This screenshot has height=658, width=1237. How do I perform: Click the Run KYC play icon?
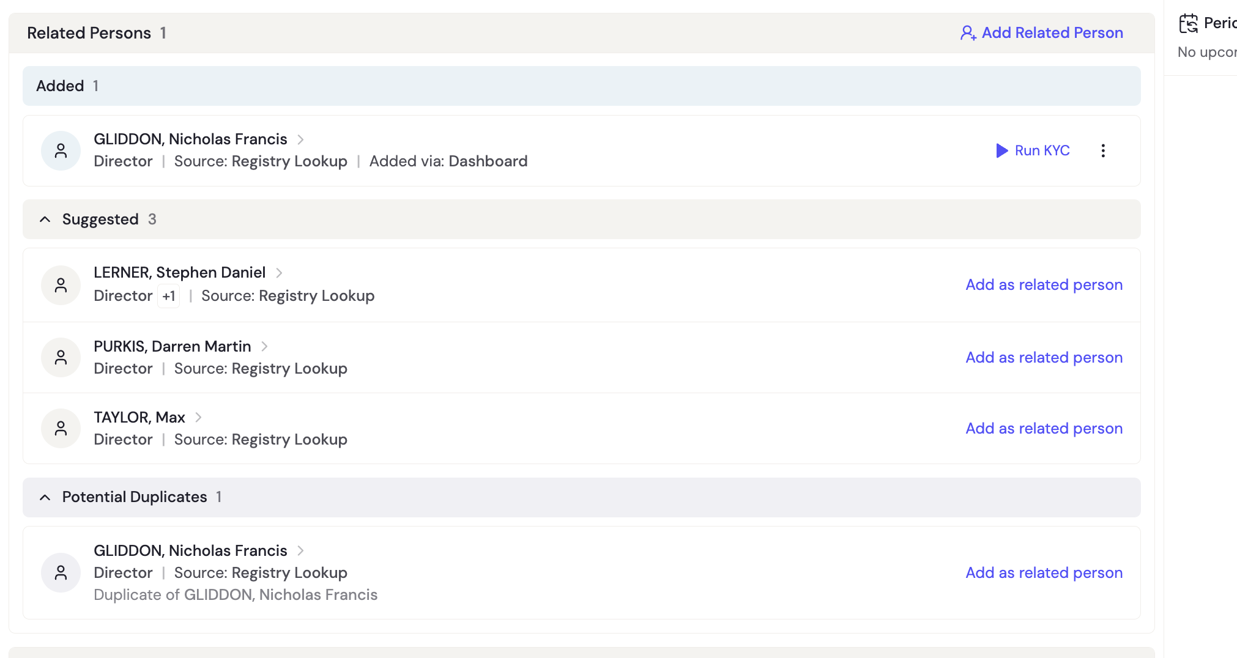tap(1001, 150)
